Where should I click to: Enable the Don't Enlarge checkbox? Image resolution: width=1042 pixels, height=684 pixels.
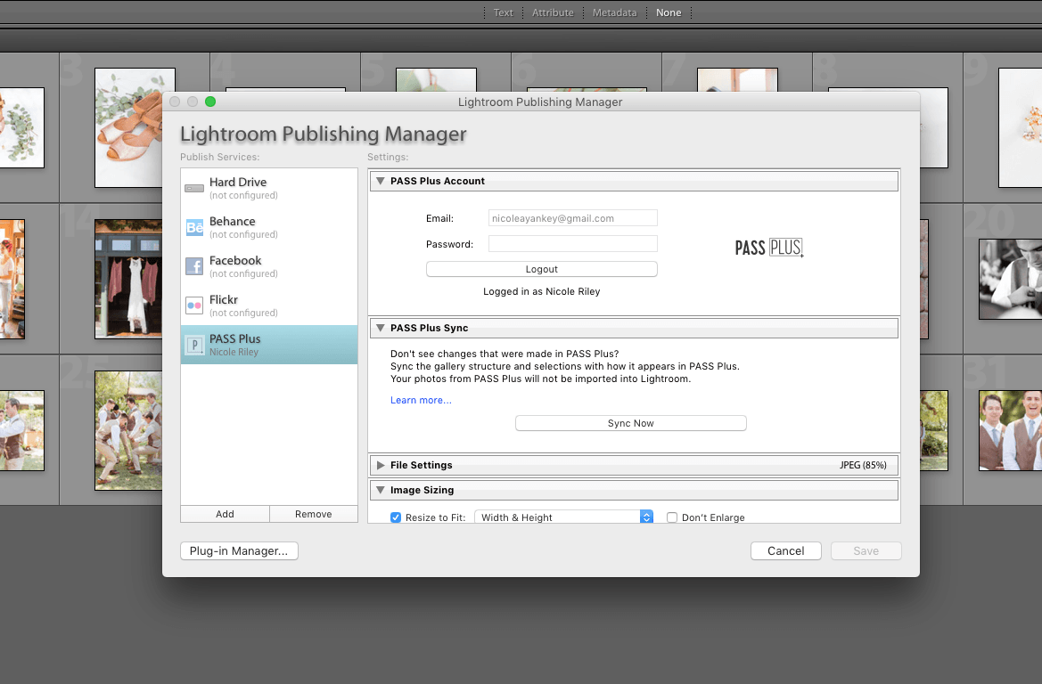click(672, 517)
